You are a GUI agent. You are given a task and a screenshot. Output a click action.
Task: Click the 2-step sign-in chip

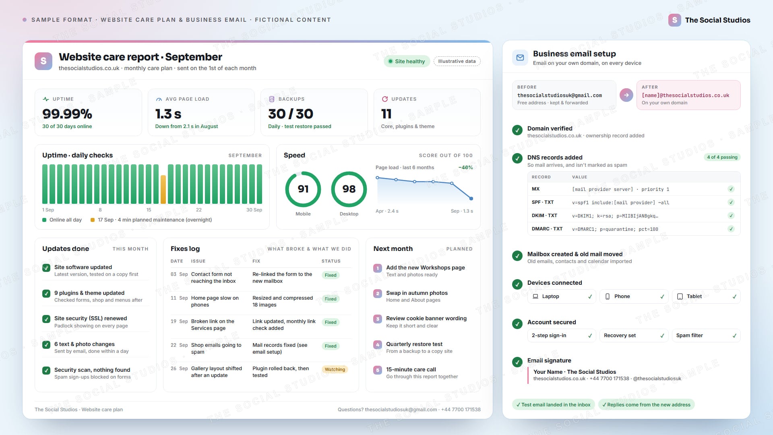click(562, 336)
